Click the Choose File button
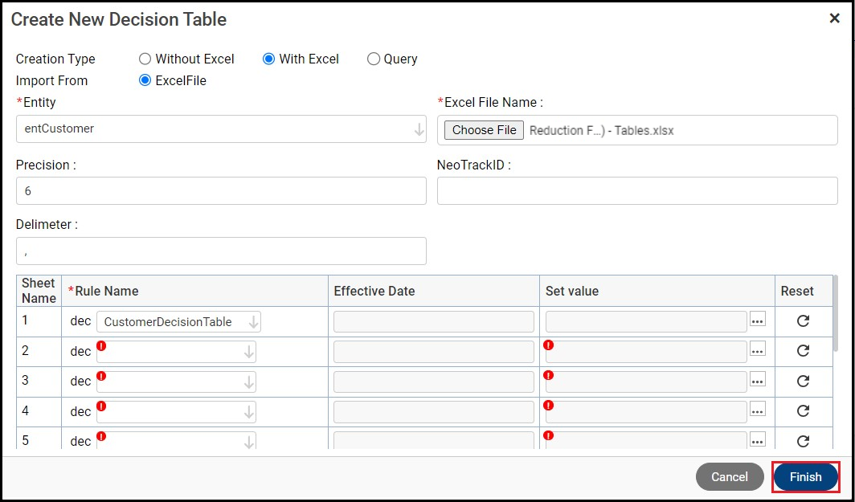 (484, 130)
